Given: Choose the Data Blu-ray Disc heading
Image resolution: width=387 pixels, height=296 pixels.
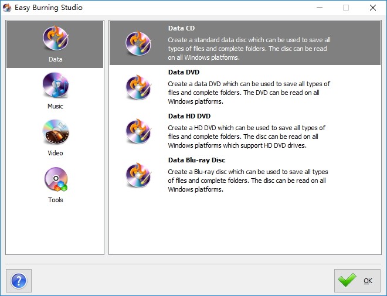Looking at the screenshot, I should 196,160.
